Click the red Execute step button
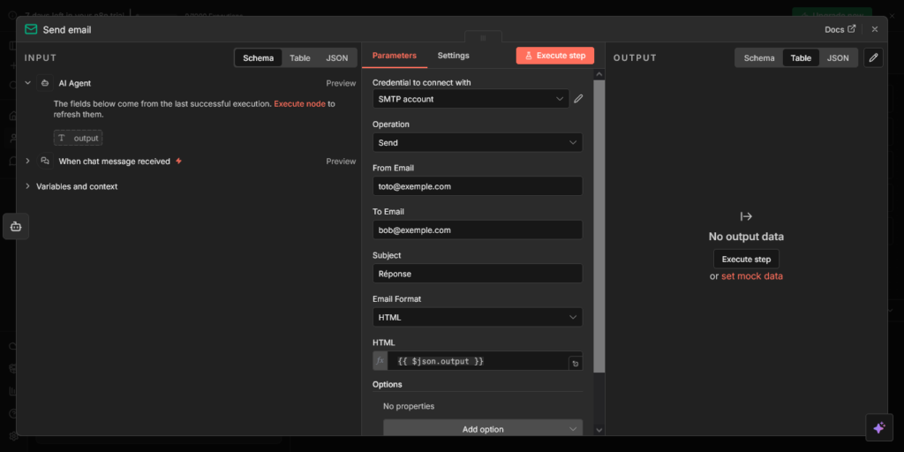This screenshot has width=904, height=452. coord(554,56)
